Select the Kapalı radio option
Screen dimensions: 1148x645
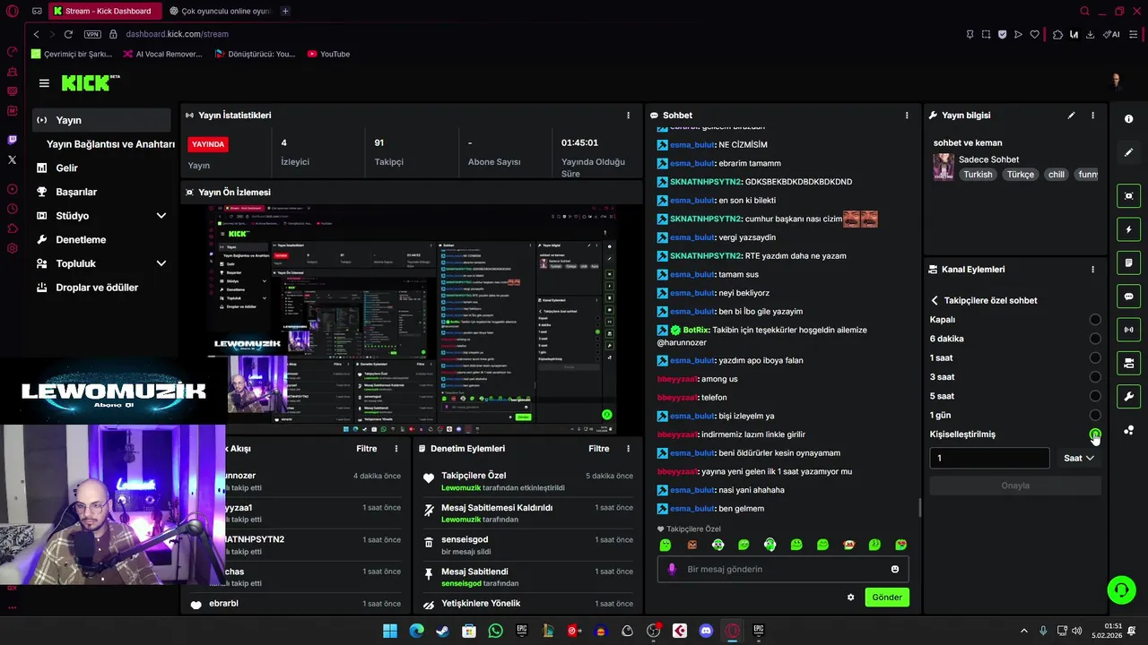click(x=1095, y=320)
